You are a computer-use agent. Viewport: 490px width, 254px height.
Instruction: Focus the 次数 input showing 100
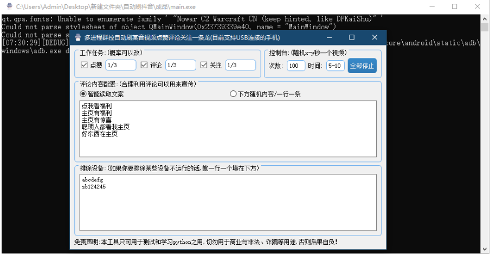(x=296, y=66)
